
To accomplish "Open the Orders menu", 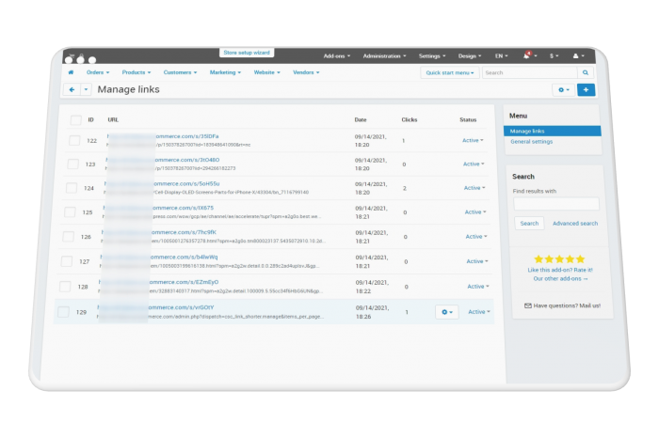I will point(98,72).
